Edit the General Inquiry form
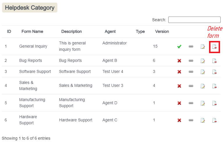Screen dimensions: 223x142 pyautogui.click(x=203, y=46)
